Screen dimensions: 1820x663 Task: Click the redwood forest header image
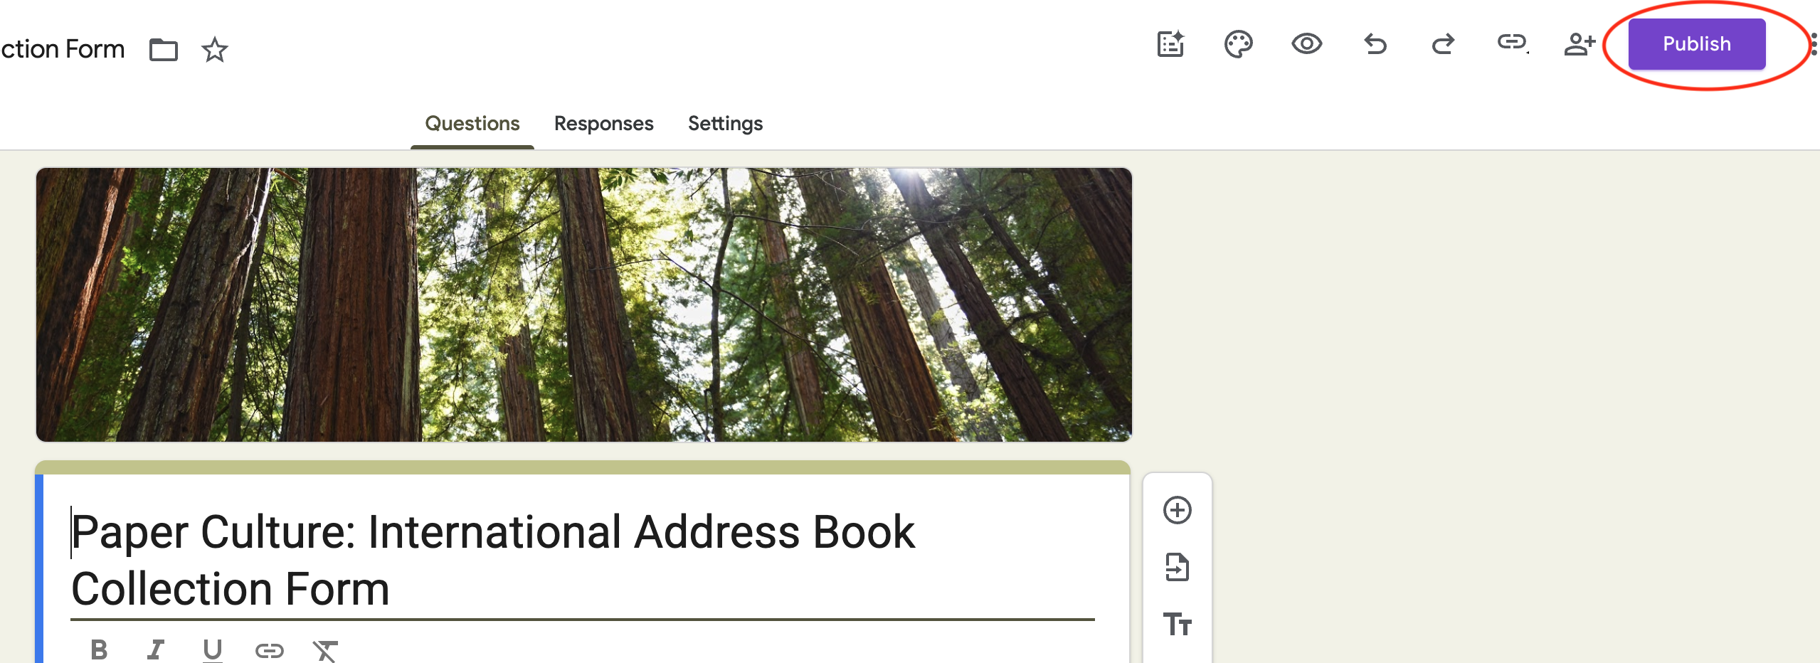point(583,304)
